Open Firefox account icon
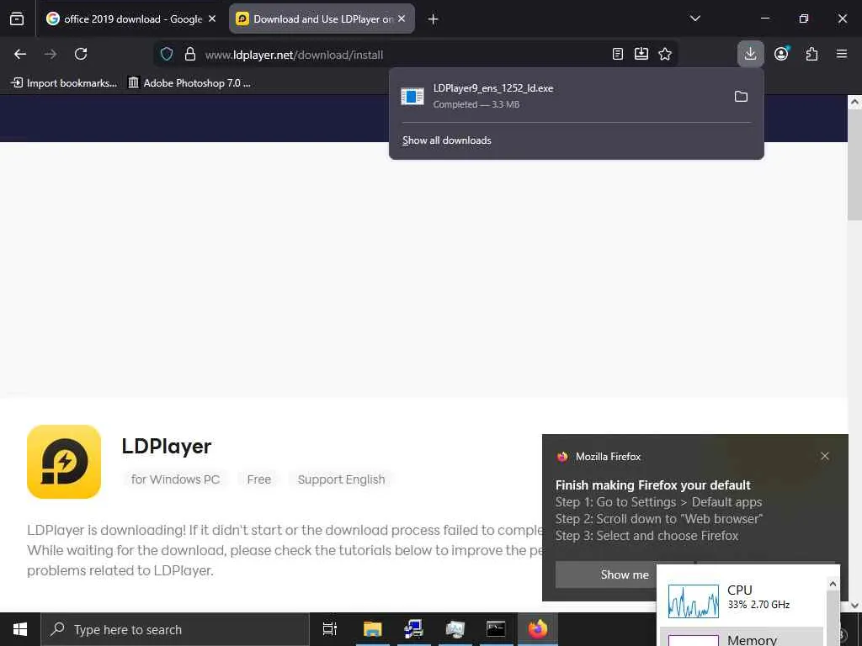This screenshot has height=646, width=862. [781, 54]
